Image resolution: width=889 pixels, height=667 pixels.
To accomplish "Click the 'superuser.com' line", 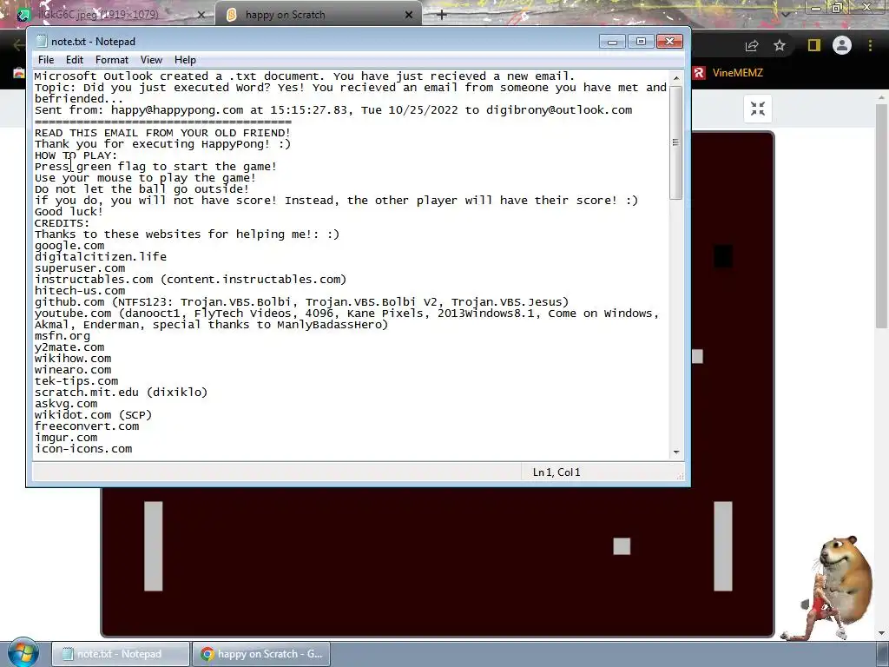I will pyautogui.click(x=80, y=268).
